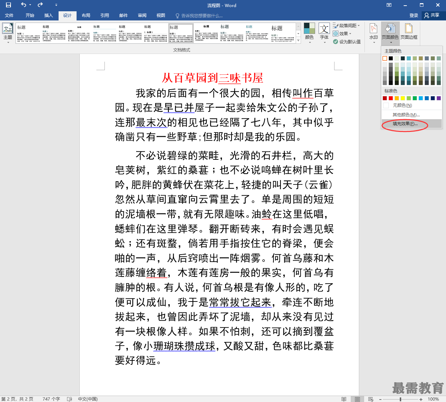Switch to web layout view

pos(371,399)
